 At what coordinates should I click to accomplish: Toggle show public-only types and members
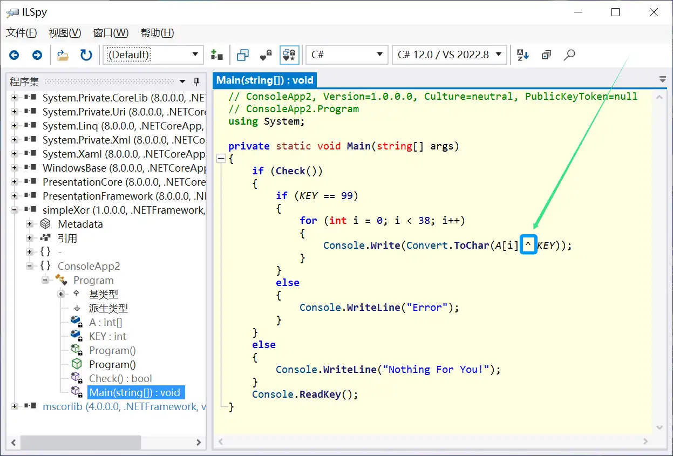point(243,55)
